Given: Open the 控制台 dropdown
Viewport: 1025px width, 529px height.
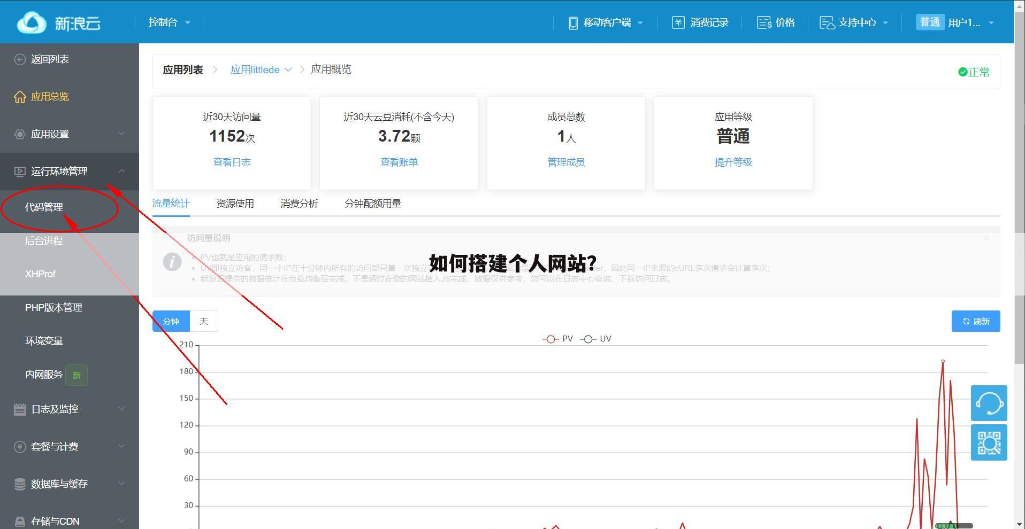Looking at the screenshot, I should [x=169, y=22].
